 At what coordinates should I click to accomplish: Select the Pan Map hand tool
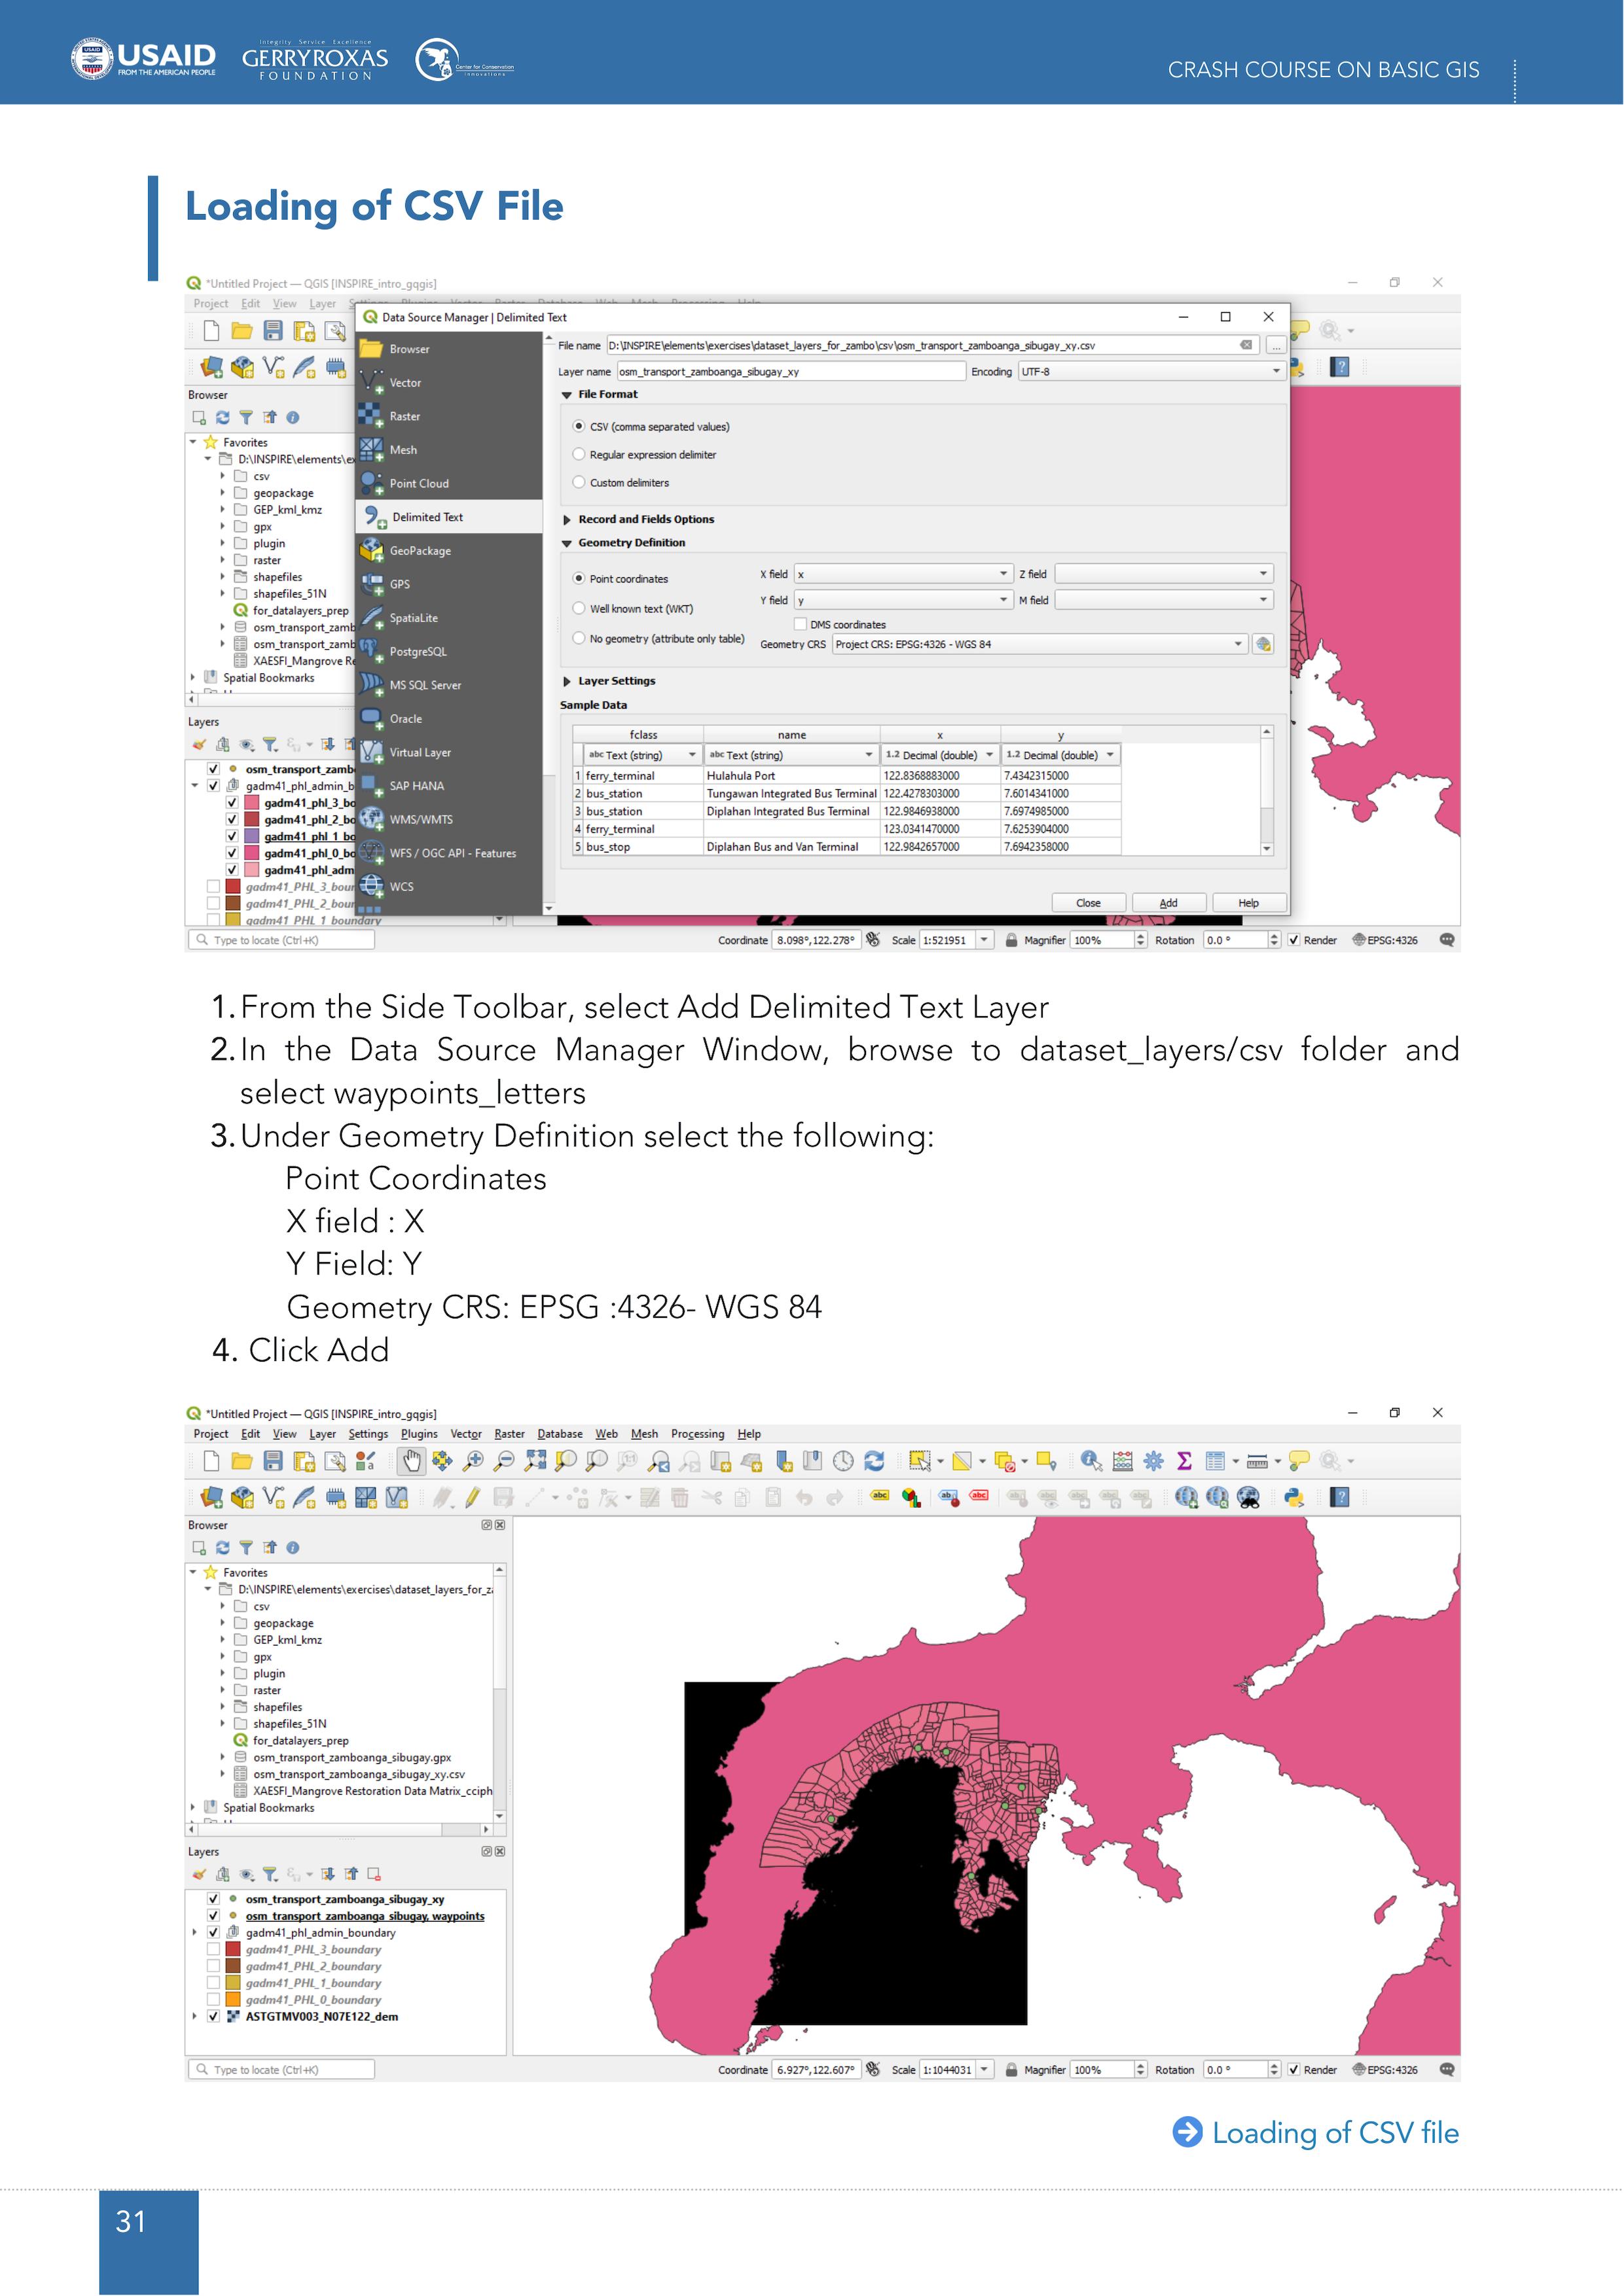pyautogui.click(x=411, y=1461)
